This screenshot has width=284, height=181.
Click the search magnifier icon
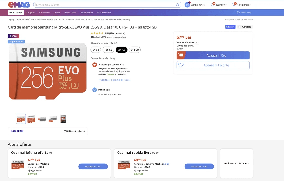177,5
